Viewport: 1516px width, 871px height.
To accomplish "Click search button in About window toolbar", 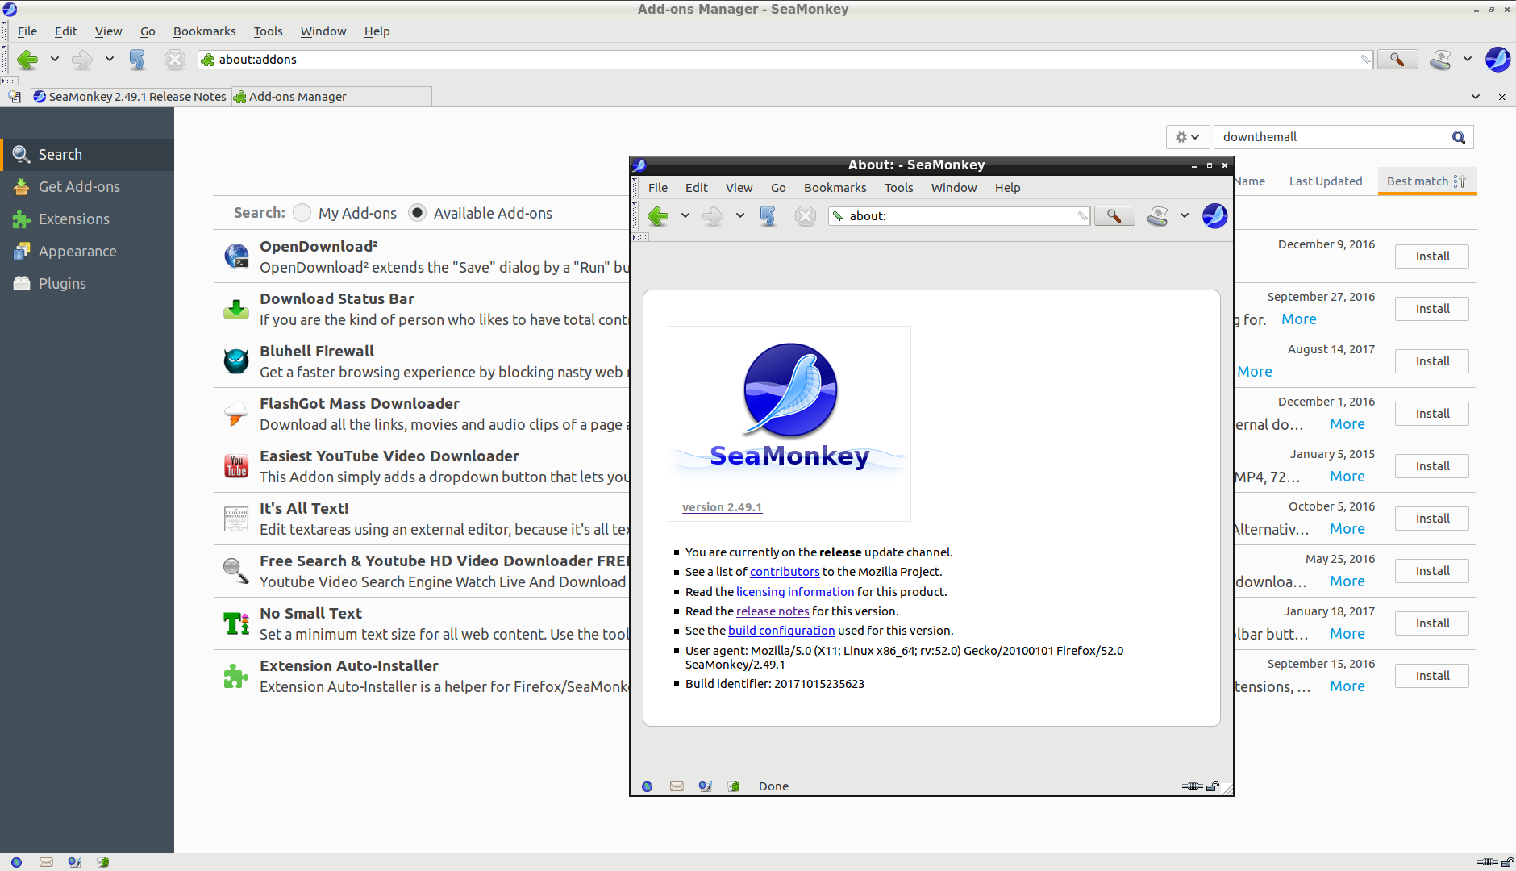I will click(1114, 216).
